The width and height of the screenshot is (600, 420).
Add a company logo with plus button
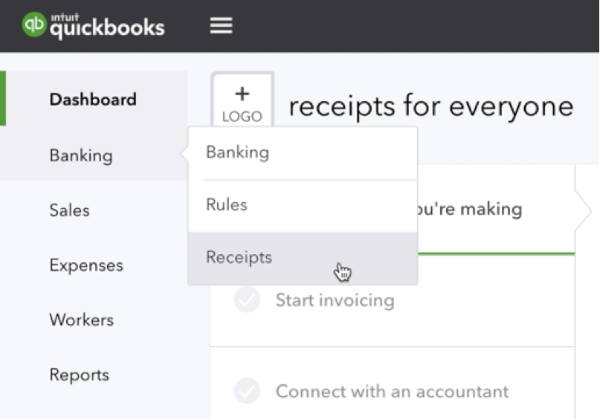coord(242,103)
